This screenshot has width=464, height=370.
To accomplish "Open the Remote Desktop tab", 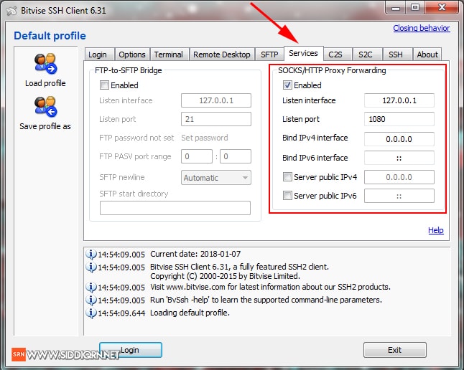I will pyautogui.click(x=222, y=54).
